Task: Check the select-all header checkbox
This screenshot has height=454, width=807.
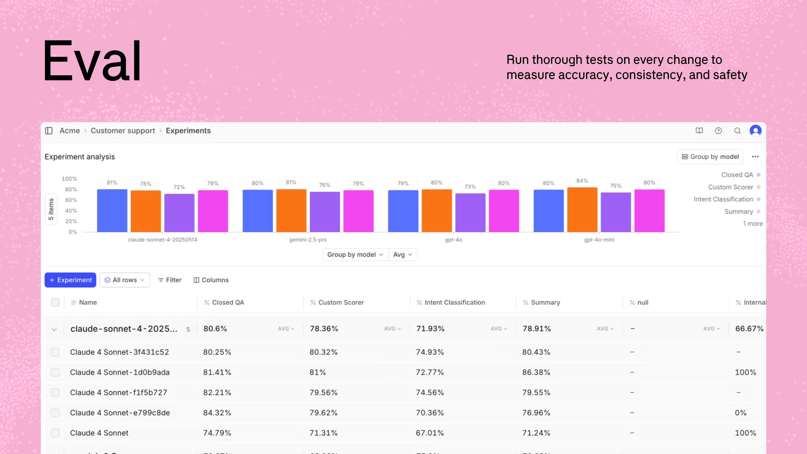Action: click(55, 302)
